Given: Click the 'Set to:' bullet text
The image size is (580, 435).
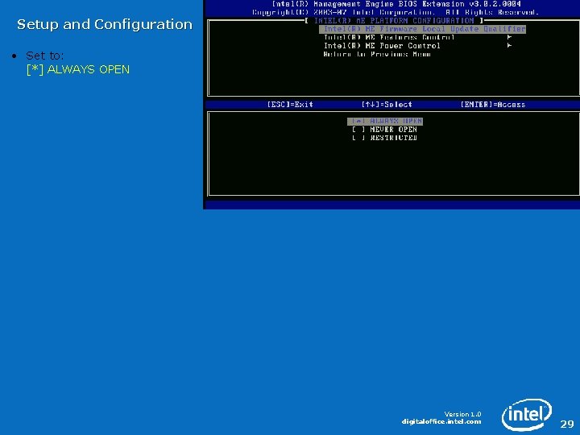Looking at the screenshot, I should pos(45,56).
